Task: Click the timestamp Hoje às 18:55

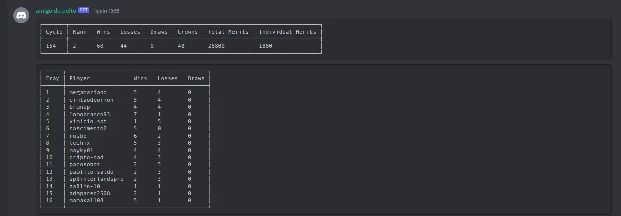Action: point(106,11)
